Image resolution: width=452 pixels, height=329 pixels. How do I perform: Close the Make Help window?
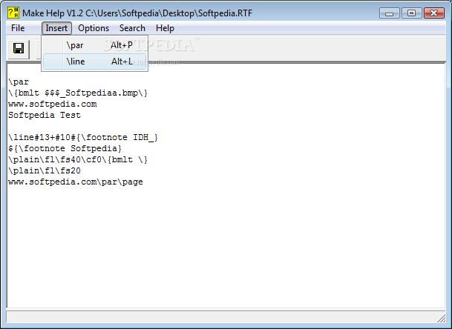tap(434, 13)
